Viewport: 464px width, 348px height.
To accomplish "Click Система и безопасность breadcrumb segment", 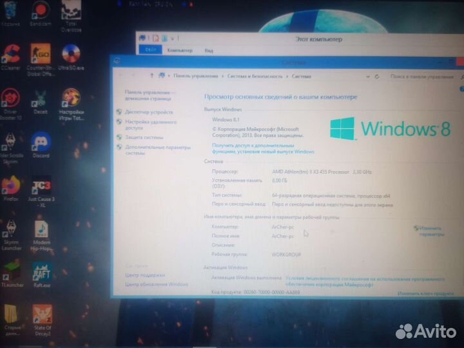I will [255, 76].
